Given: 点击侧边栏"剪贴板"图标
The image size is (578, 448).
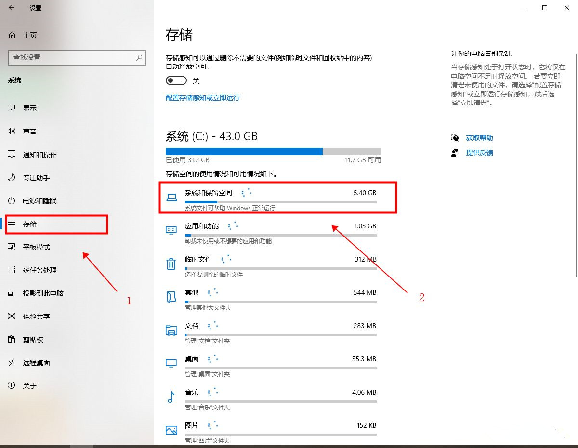Looking at the screenshot, I should point(11,339).
